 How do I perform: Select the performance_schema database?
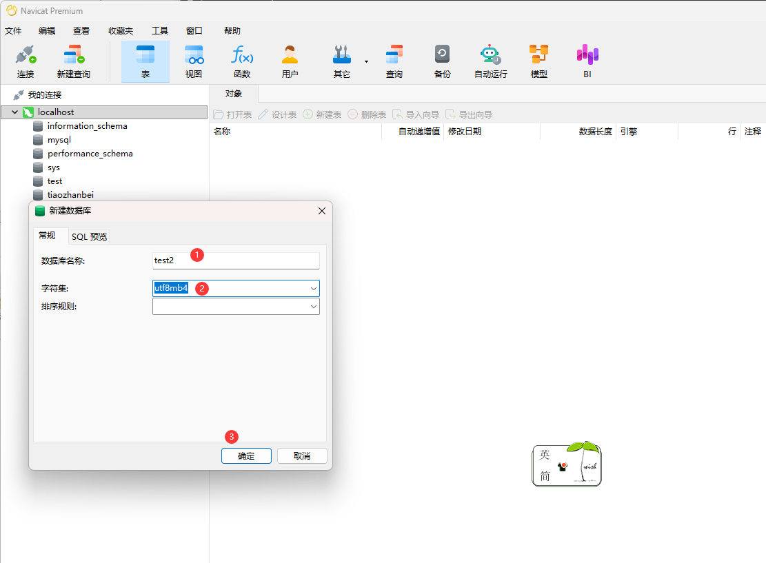[90, 153]
